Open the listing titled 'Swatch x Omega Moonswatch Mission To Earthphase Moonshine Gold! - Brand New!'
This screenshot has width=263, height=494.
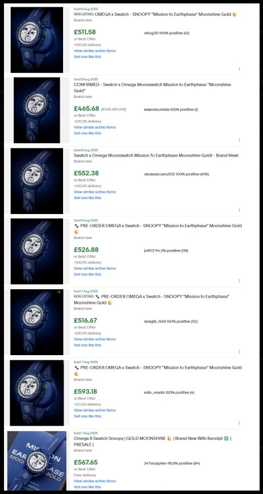point(156,155)
